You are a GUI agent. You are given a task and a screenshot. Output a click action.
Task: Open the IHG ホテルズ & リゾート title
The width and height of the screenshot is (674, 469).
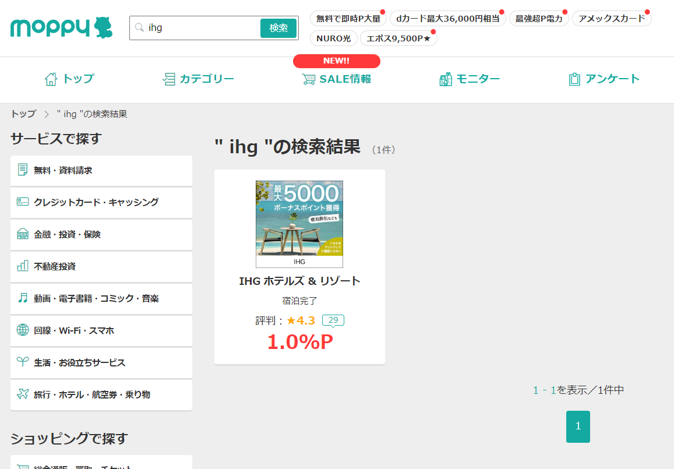[x=299, y=281]
